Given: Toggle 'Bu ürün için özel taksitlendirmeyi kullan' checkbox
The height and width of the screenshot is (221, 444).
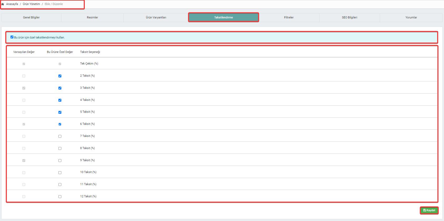Looking at the screenshot, I should (12, 37).
